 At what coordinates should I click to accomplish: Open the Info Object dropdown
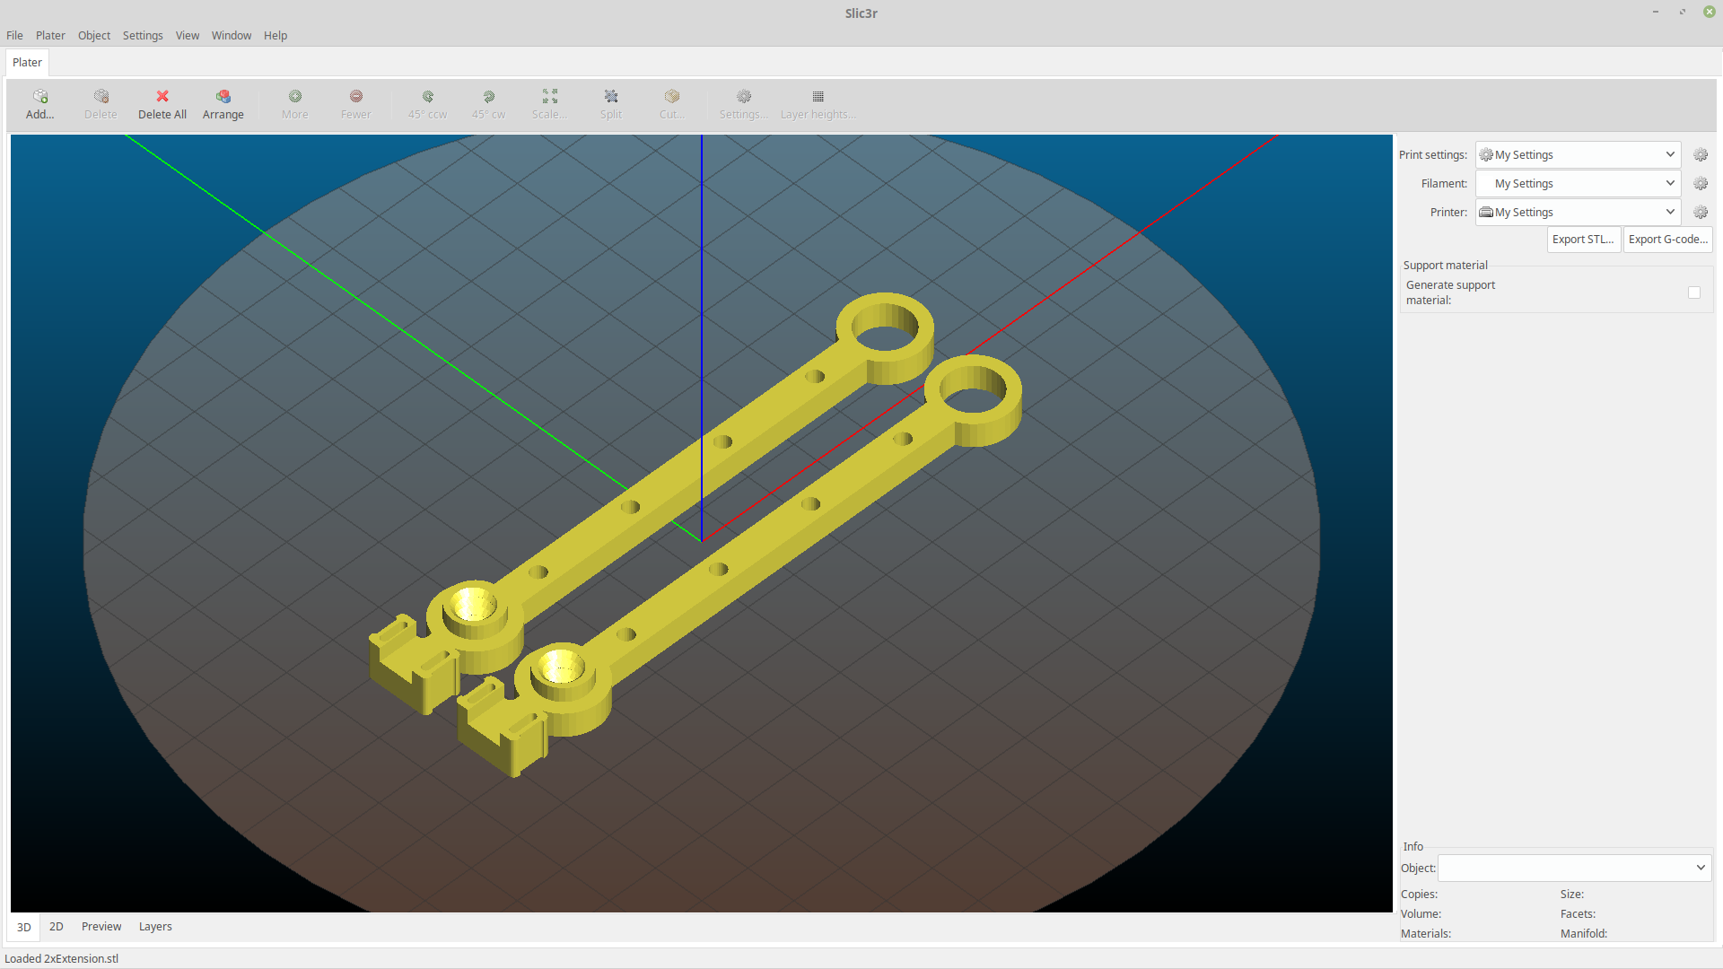pos(1575,868)
